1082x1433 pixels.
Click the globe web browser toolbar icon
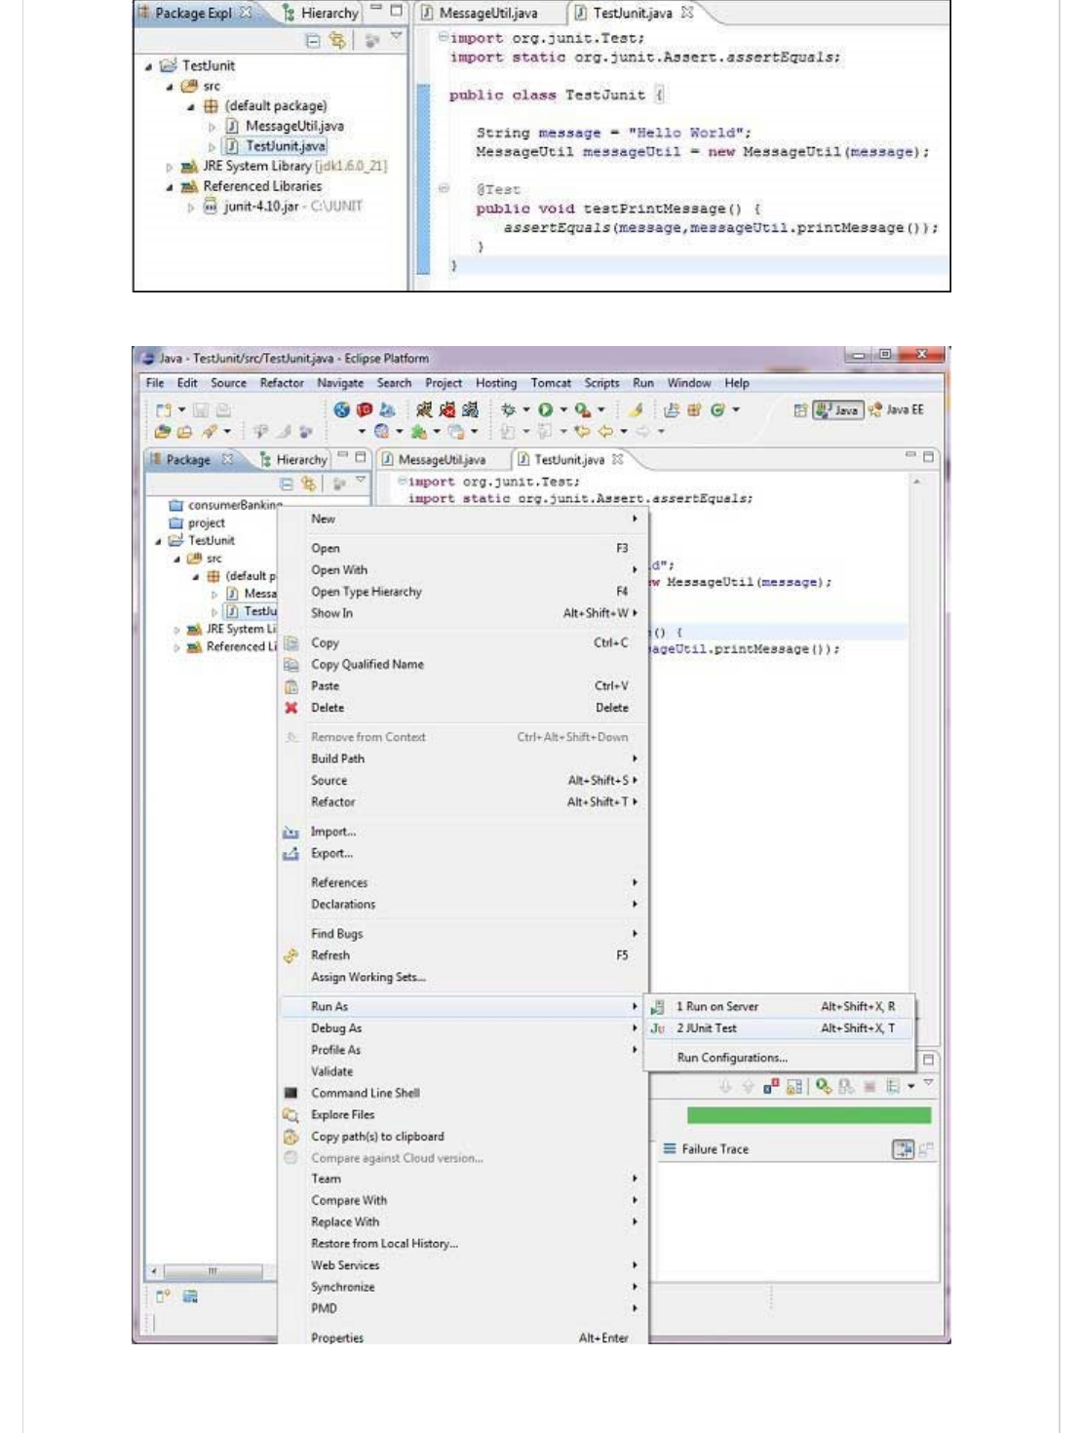tap(341, 410)
